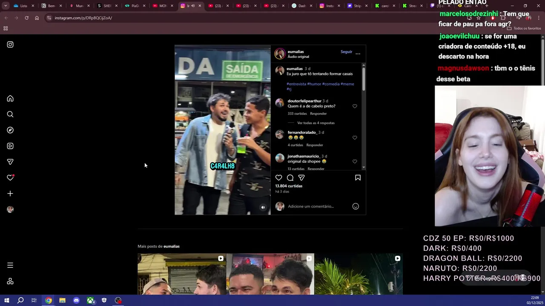The height and width of the screenshot is (306, 545).
Task: Click the #comedia hashtag
Action: (x=331, y=84)
